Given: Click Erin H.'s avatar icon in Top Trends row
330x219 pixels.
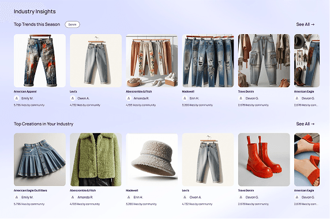Looking at the screenshot, I should (185, 98).
